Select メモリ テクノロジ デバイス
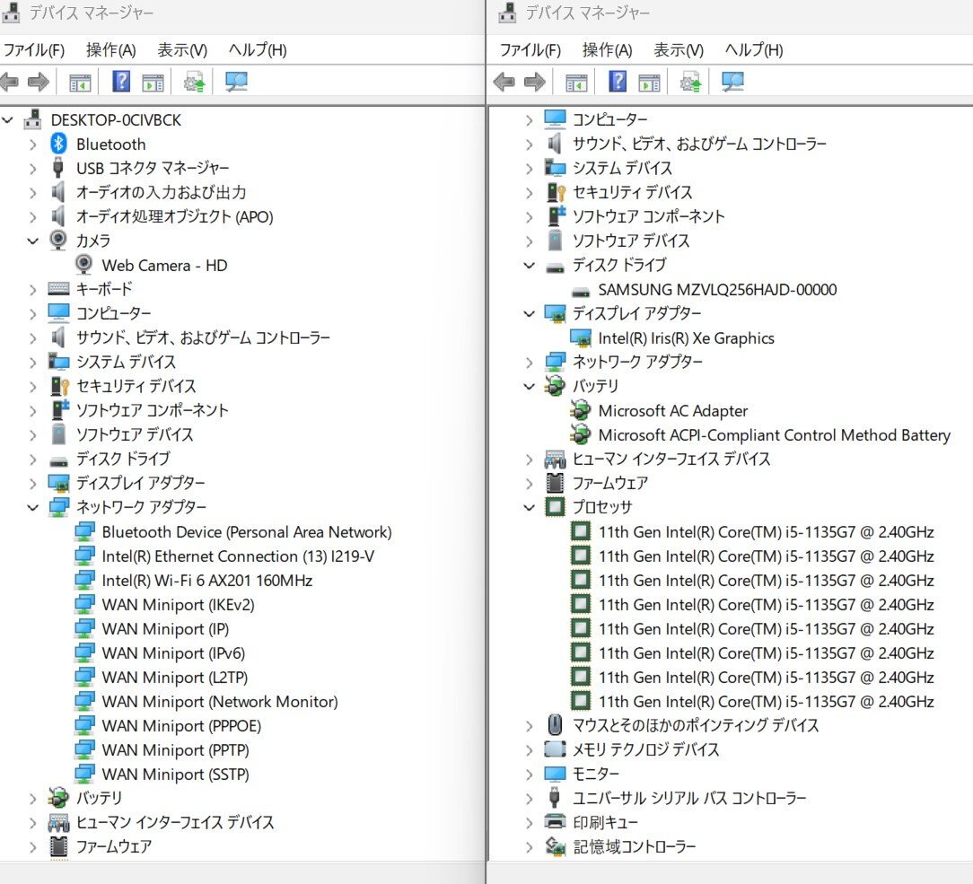 (646, 749)
